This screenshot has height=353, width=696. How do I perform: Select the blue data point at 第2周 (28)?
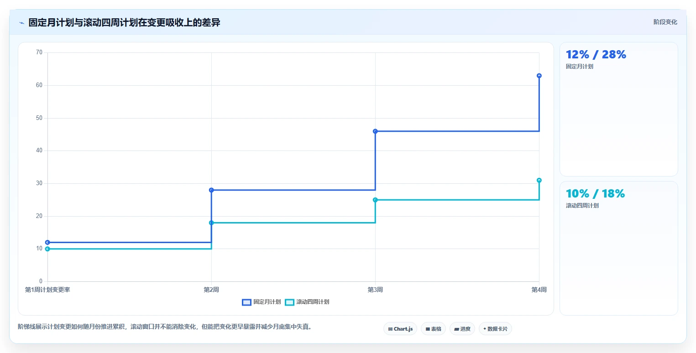click(211, 190)
